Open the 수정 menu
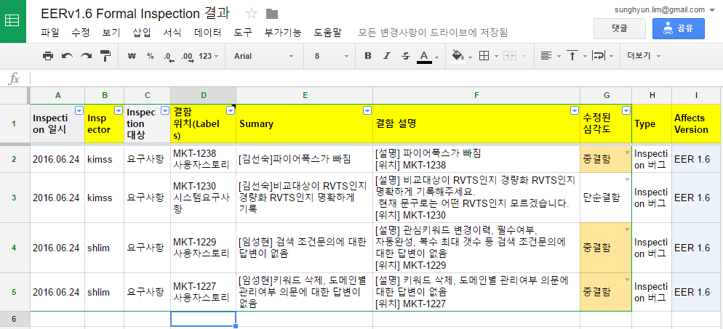This screenshot has width=723, height=329. click(81, 33)
